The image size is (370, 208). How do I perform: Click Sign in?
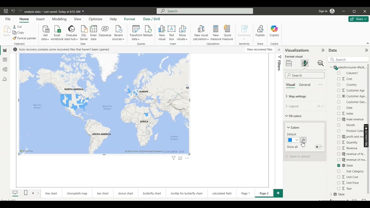[323, 11]
